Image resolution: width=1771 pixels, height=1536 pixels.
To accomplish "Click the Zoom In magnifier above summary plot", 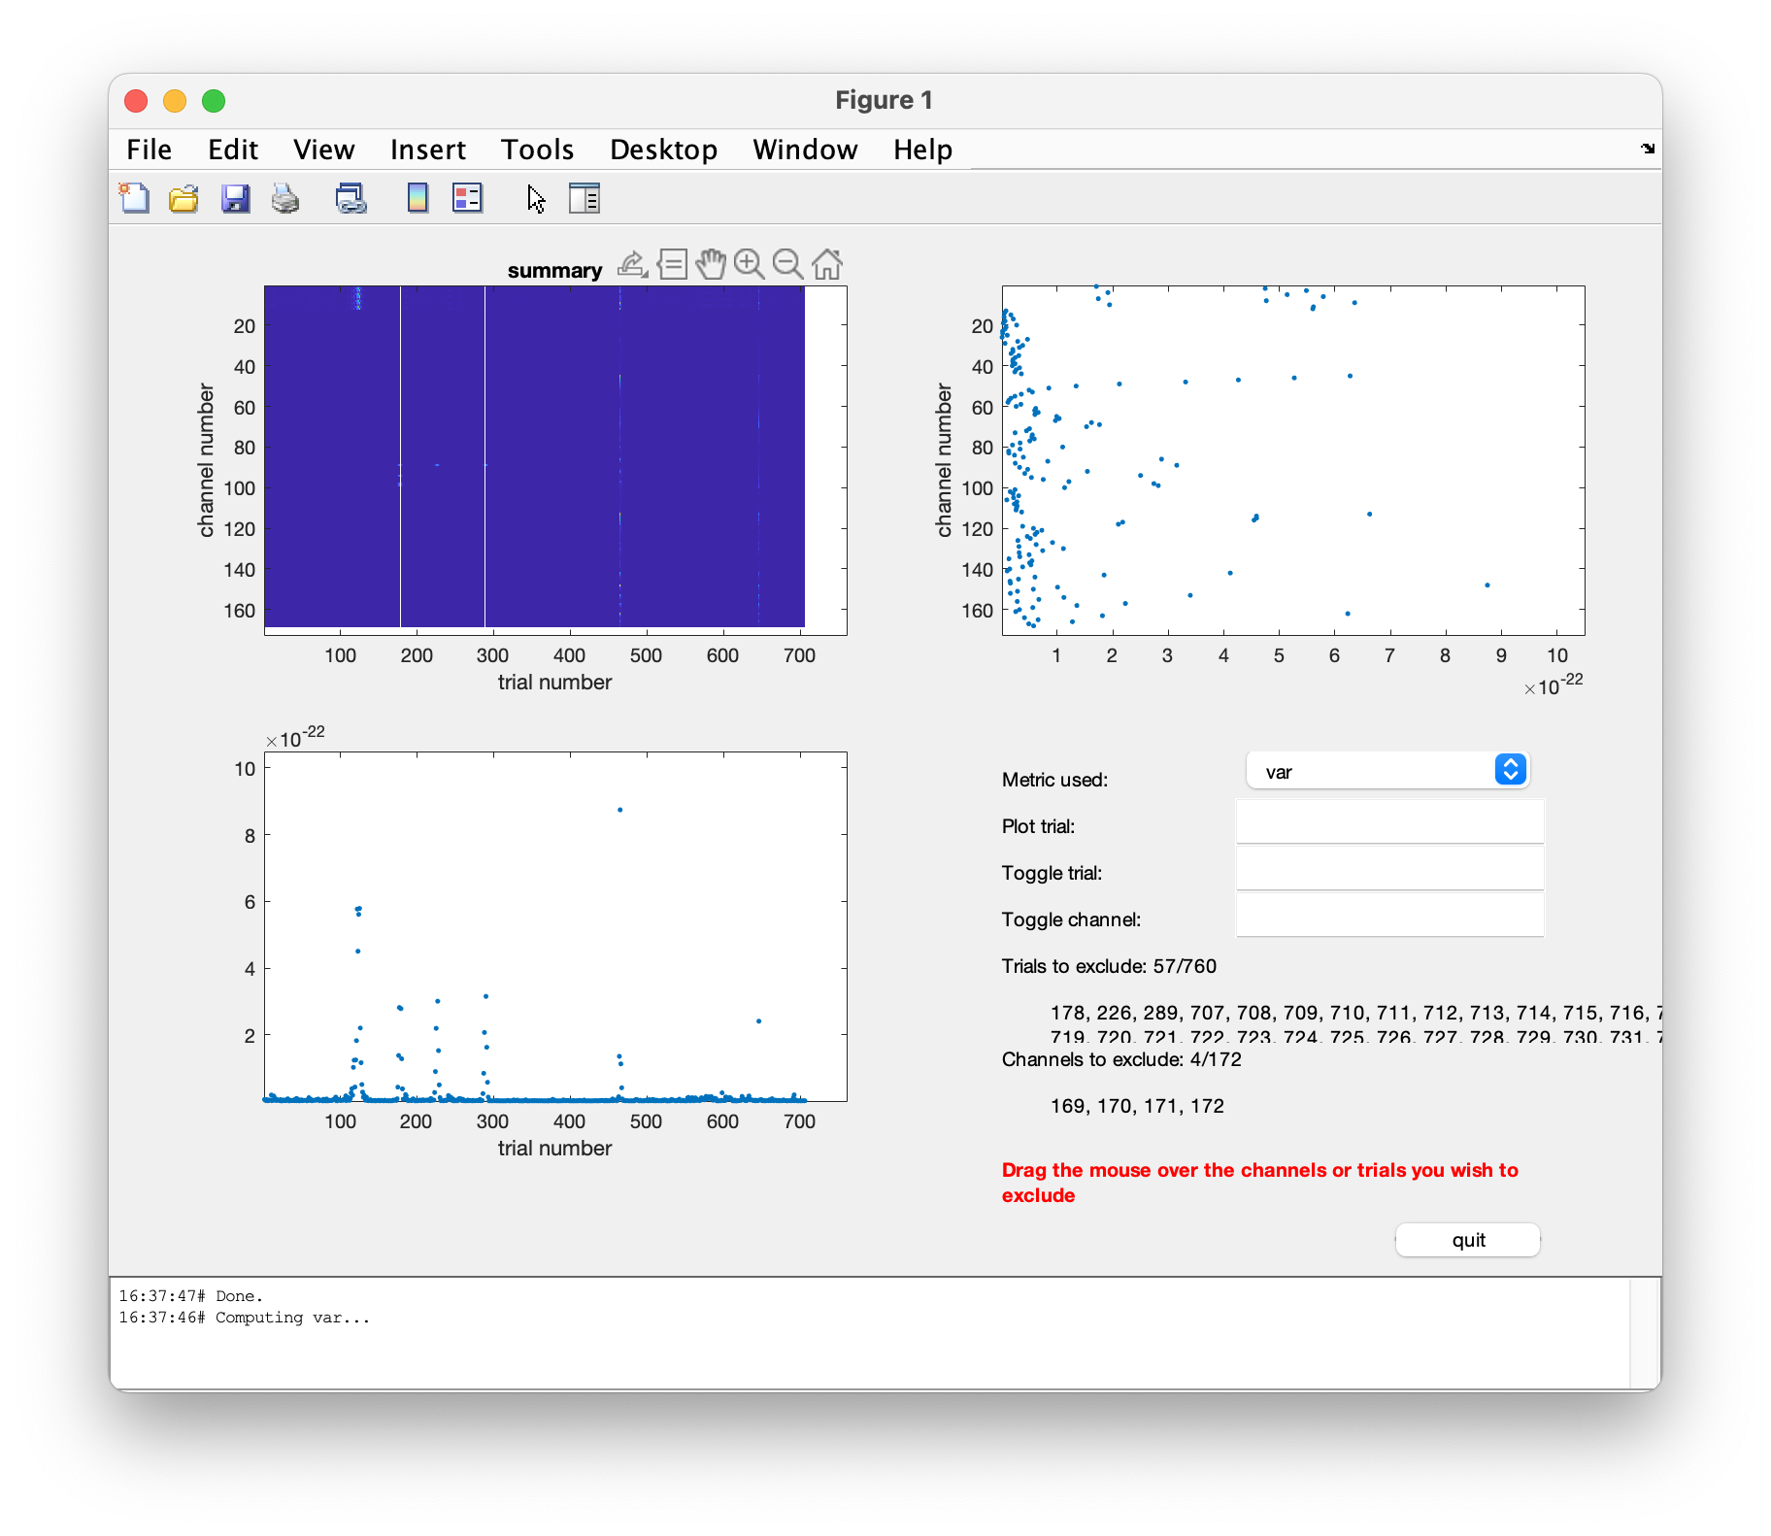I will pos(749,264).
